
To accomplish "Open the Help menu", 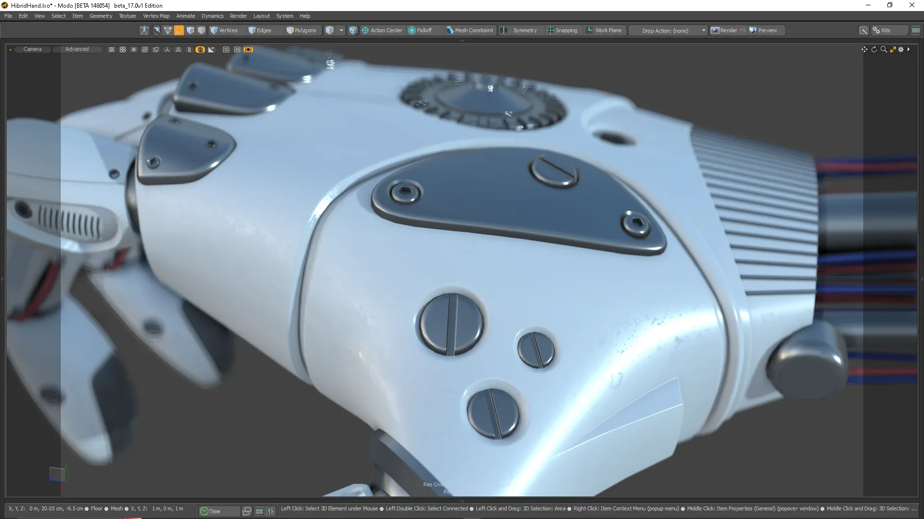I will point(305,16).
